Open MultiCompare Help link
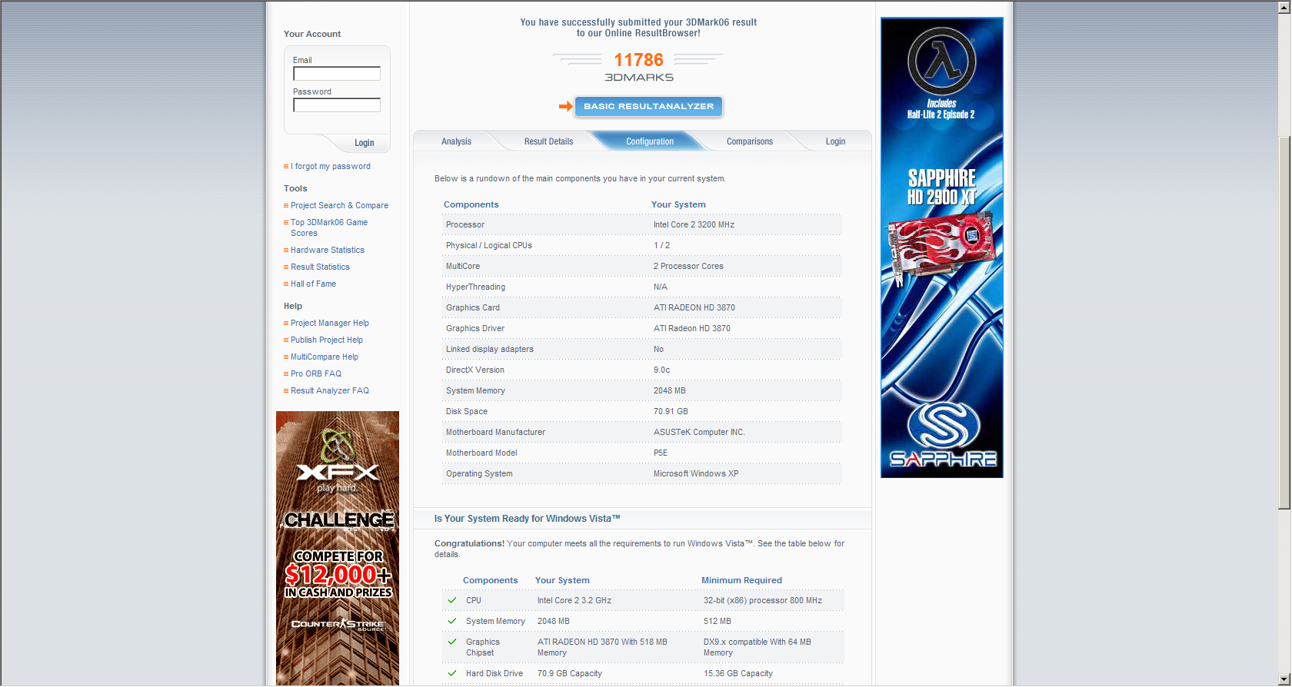The height and width of the screenshot is (687, 1292). click(x=325, y=357)
